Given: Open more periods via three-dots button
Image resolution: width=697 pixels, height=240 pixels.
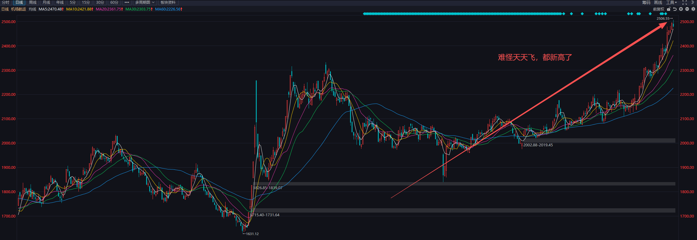Looking at the screenshot, I should coord(127,2).
